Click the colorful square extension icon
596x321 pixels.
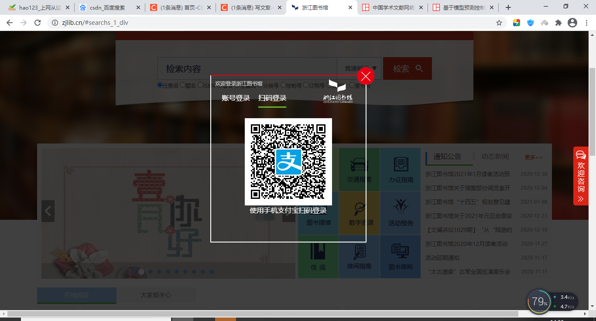[x=517, y=23]
